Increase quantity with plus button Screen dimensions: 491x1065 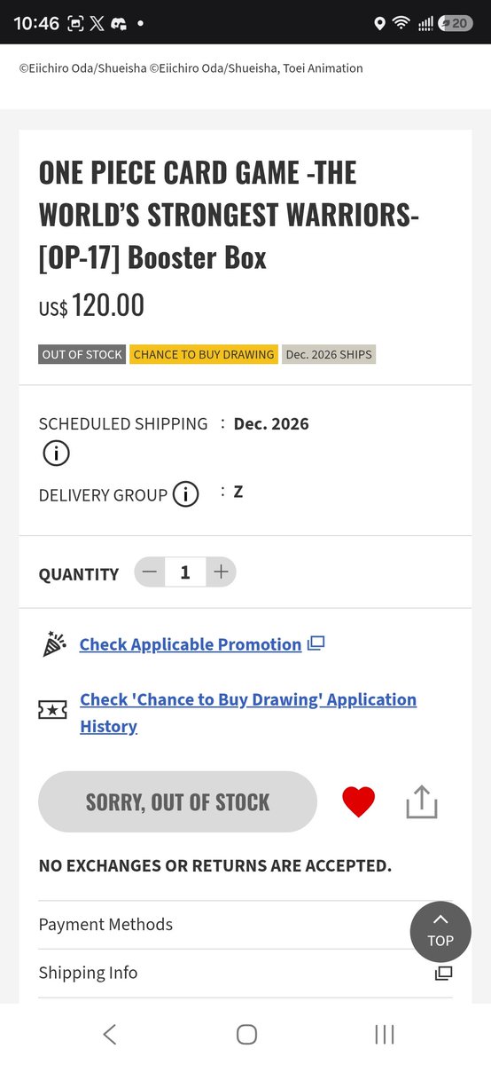coord(221,572)
